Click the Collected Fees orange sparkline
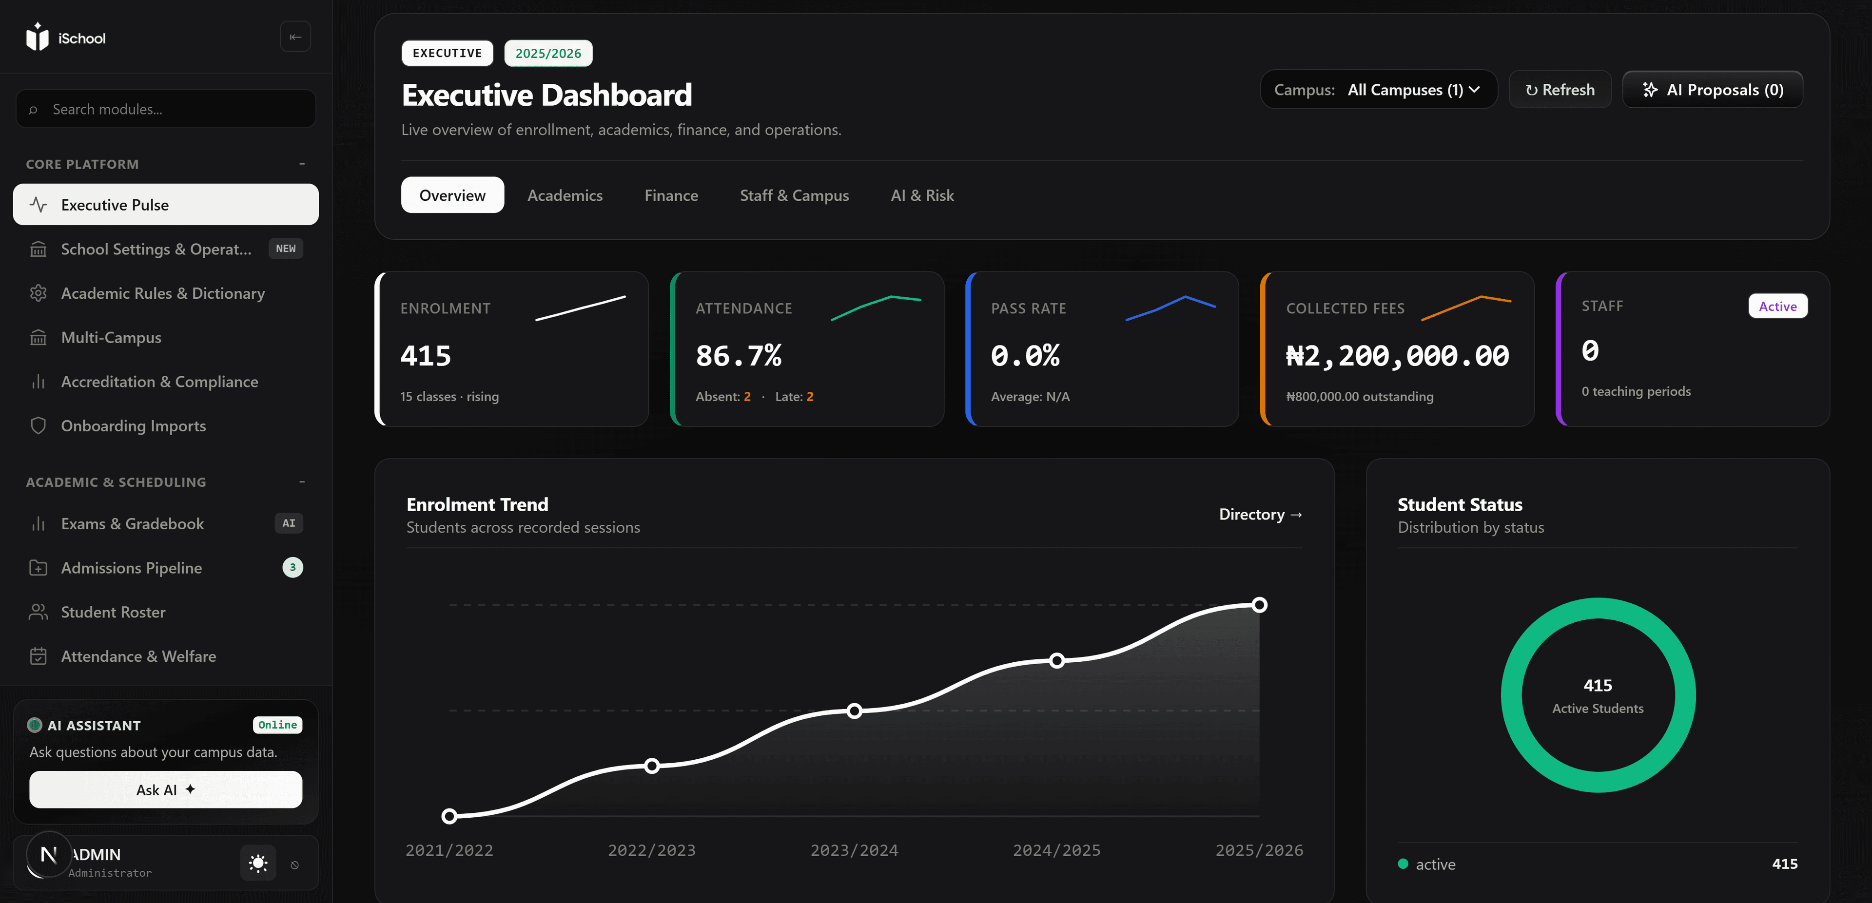Viewport: 1872px width, 903px height. pyautogui.click(x=1466, y=308)
